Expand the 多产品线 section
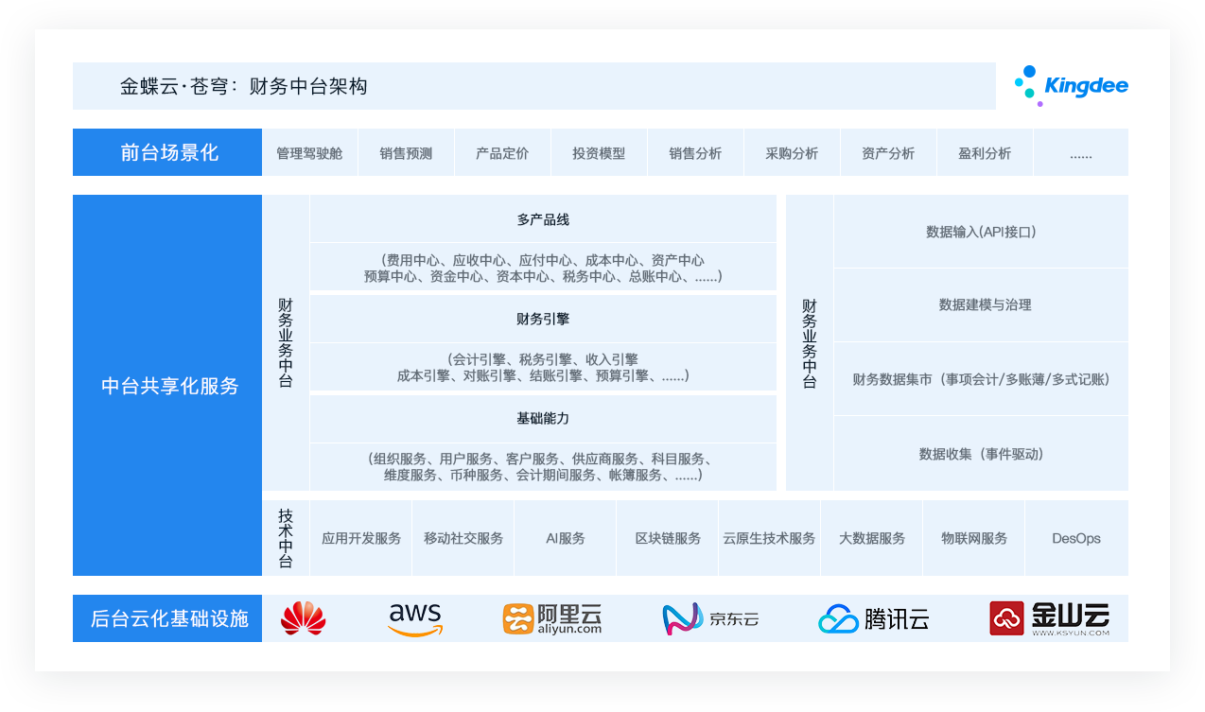1205x712 pixels. pos(541,219)
